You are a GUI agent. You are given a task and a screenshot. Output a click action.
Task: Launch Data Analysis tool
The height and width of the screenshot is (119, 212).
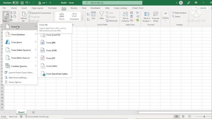point(179,13)
